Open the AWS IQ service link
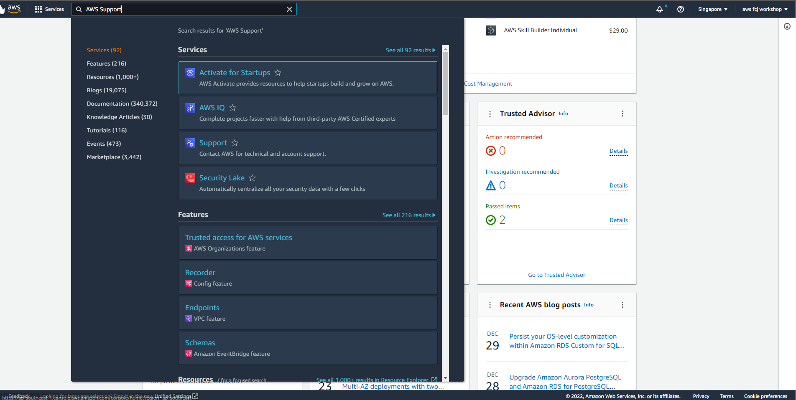The height and width of the screenshot is (400, 796). tap(212, 108)
